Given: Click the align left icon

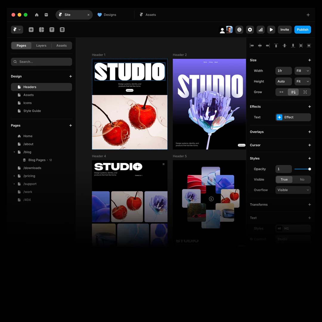Looking at the screenshot, I should click(252, 45).
